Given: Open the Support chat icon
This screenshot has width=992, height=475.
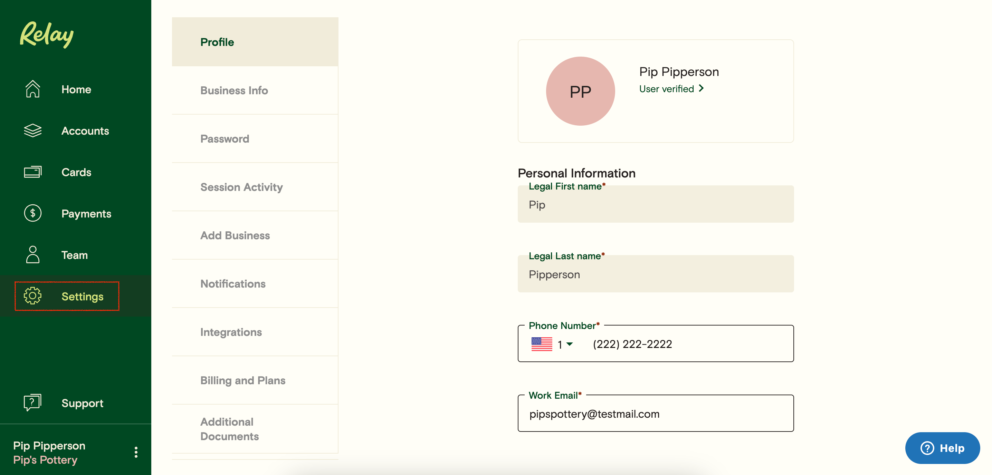Looking at the screenshot, I should pos(32,403).
